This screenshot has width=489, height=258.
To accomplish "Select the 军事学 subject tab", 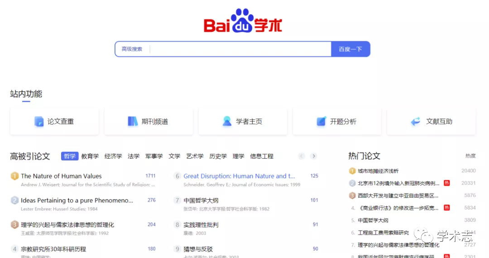I will (154, 156).
